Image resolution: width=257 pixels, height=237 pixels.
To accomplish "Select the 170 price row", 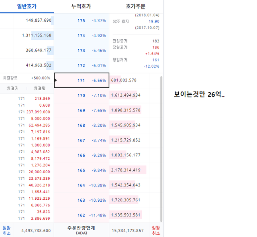I will point(82,95).
